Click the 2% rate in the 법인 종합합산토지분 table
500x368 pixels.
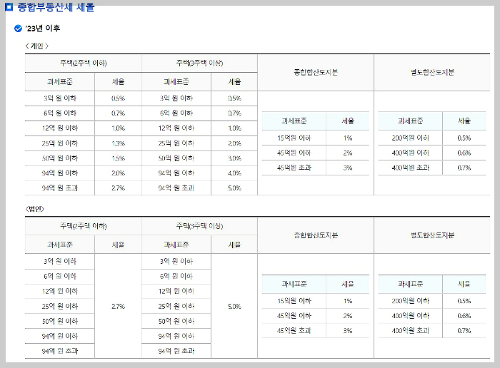coord(348,316)
